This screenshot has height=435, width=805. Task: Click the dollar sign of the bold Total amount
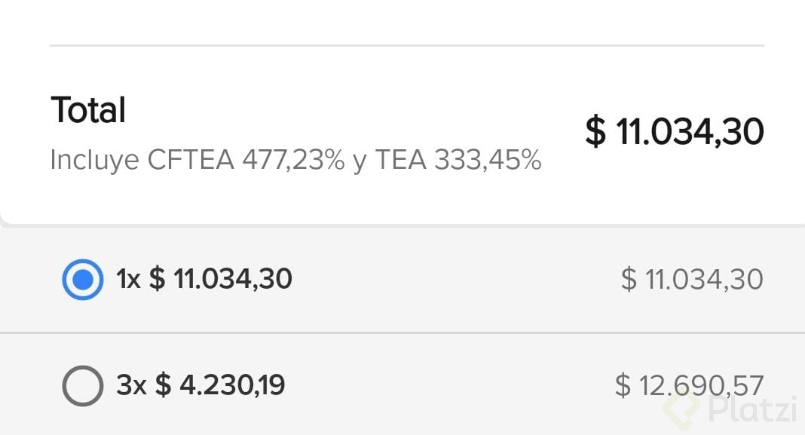point(595,132)
